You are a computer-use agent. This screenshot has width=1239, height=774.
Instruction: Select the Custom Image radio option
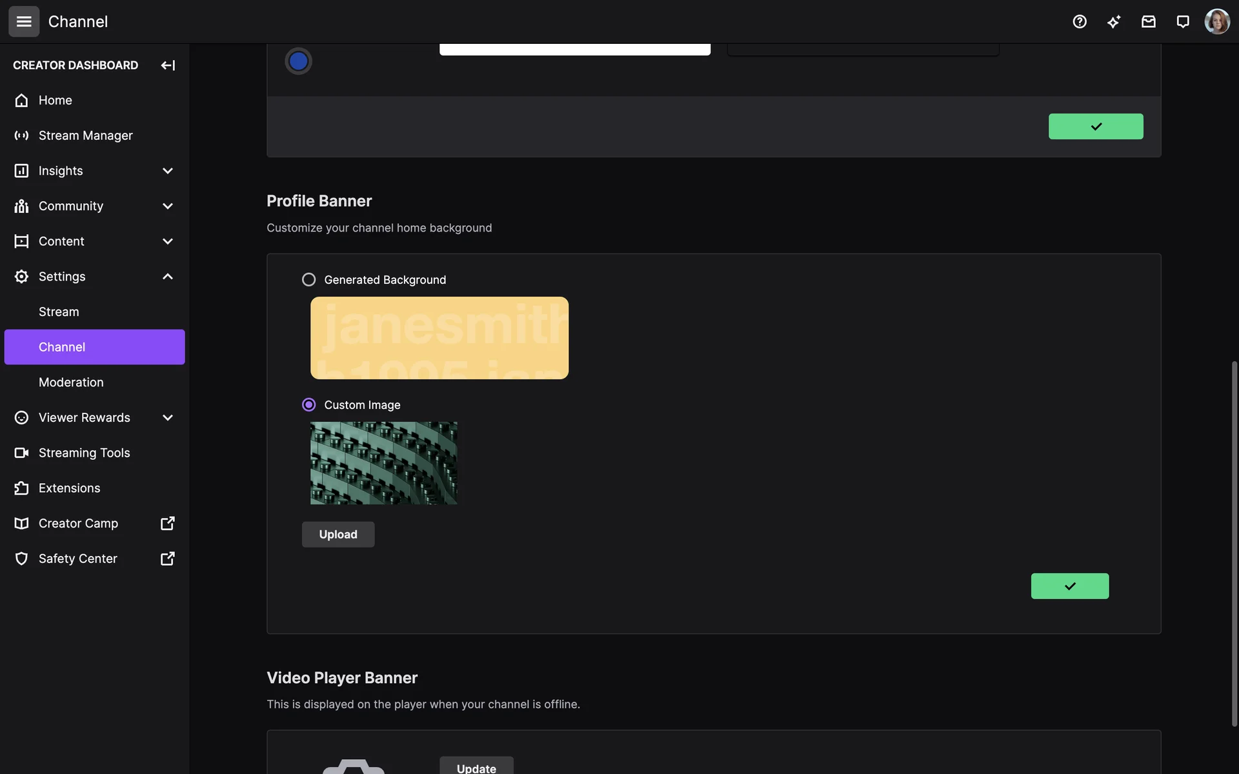tap(308, 404)
